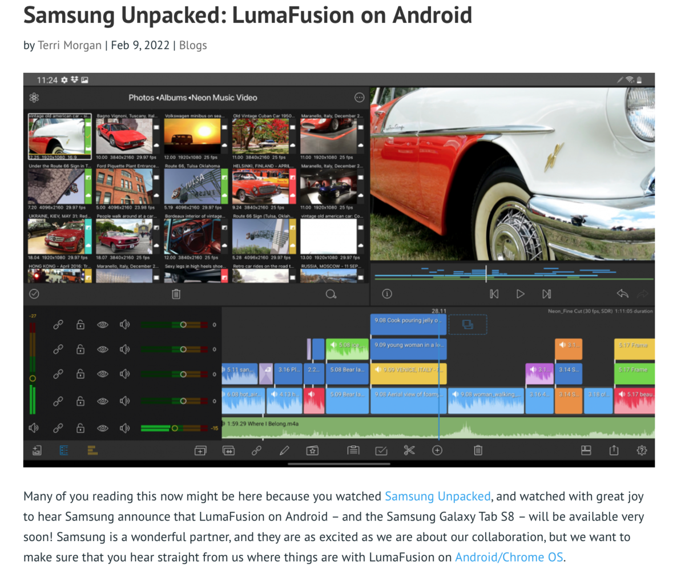Image resolution: width=685 pixels, height=569 pixels.
Task: Mute the track containing the Cook pouring jelly clip
Action: [125, 324]
